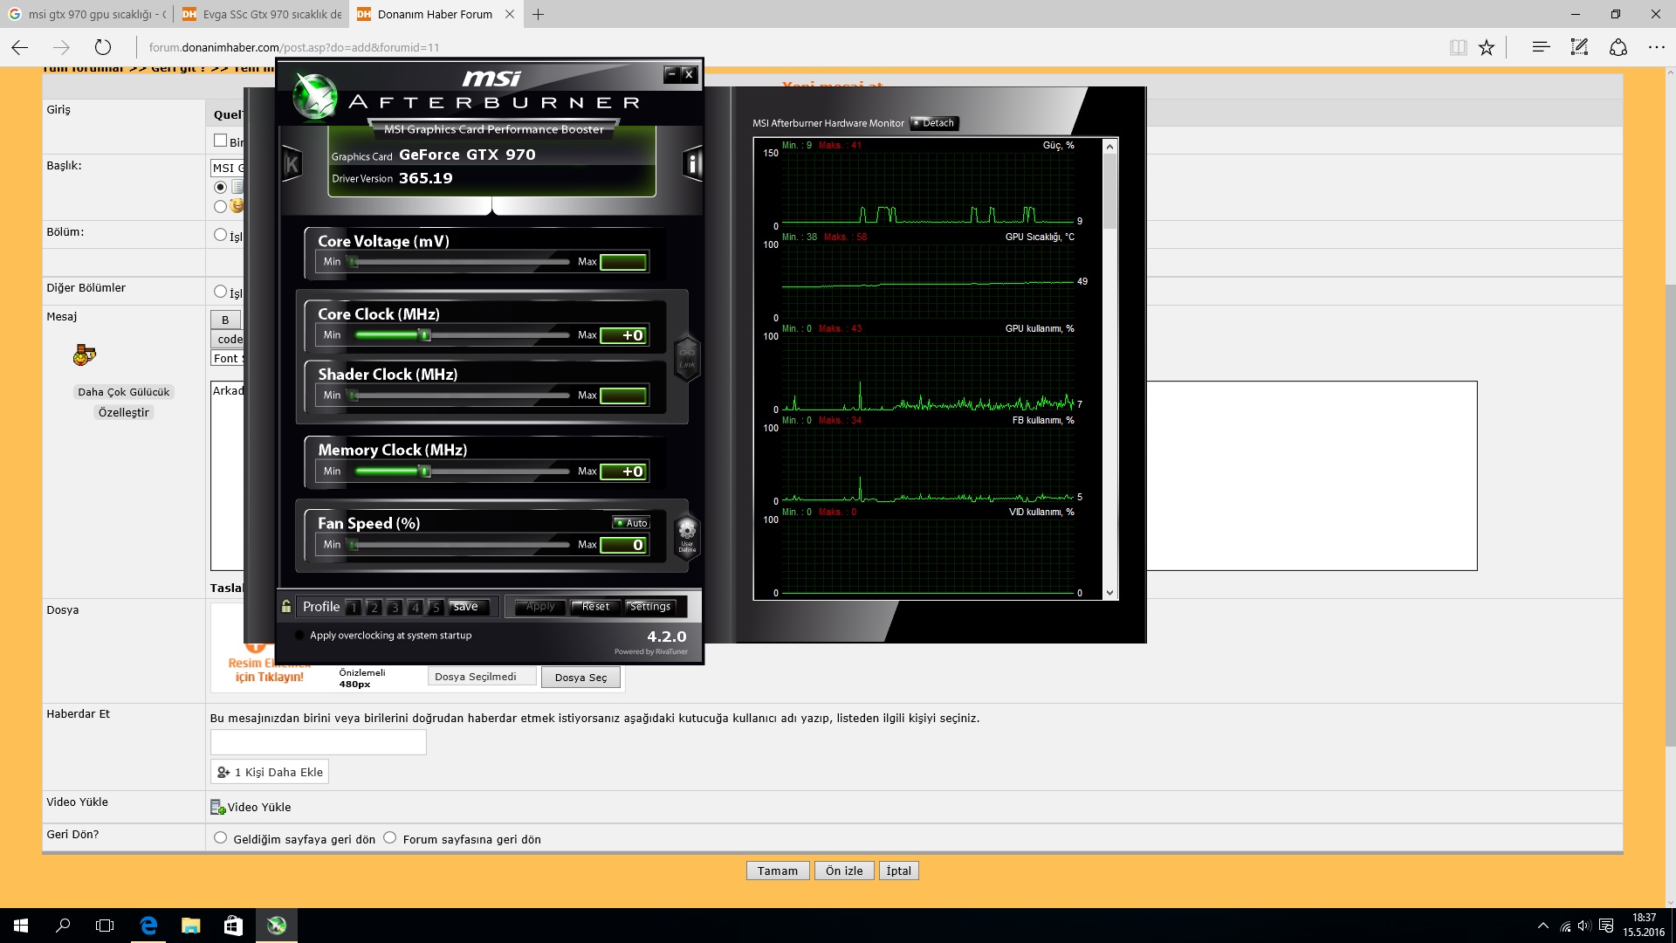The image size is (1676, 943).
Task: Open the Windows Start menu
Action: coord(21,926)
